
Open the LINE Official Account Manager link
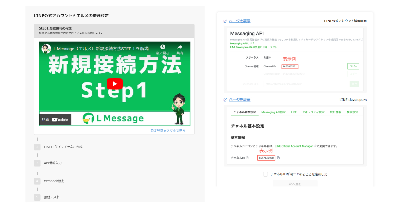294,146
